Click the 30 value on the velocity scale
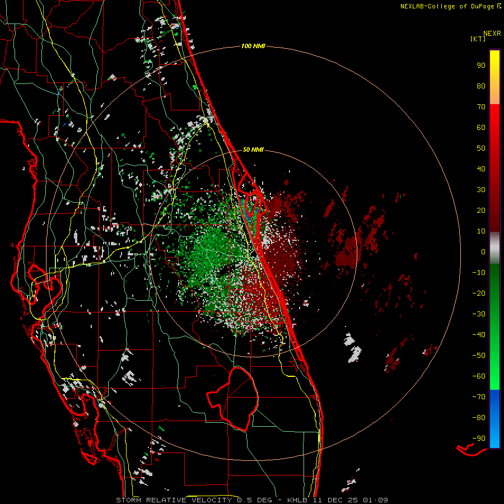This screenshot has height=504, width=504. pyautogui.click(x=481, y=190)
